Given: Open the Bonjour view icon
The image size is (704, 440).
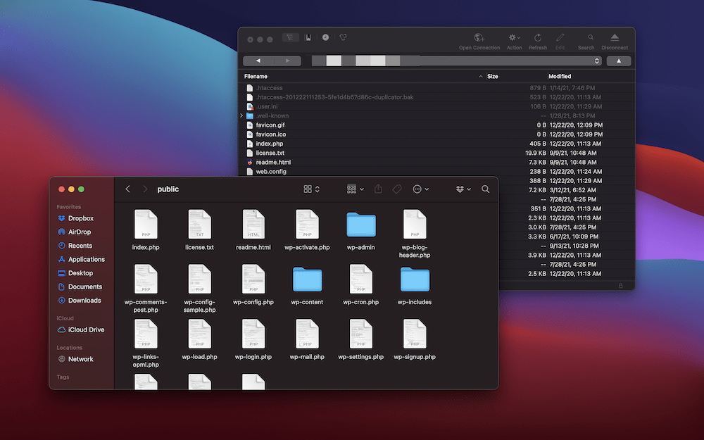Looking at the screenshot, I should [x=344, y=37].
